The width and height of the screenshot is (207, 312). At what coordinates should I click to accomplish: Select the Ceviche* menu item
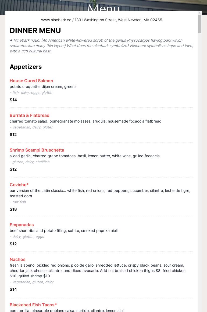[19, 185]
